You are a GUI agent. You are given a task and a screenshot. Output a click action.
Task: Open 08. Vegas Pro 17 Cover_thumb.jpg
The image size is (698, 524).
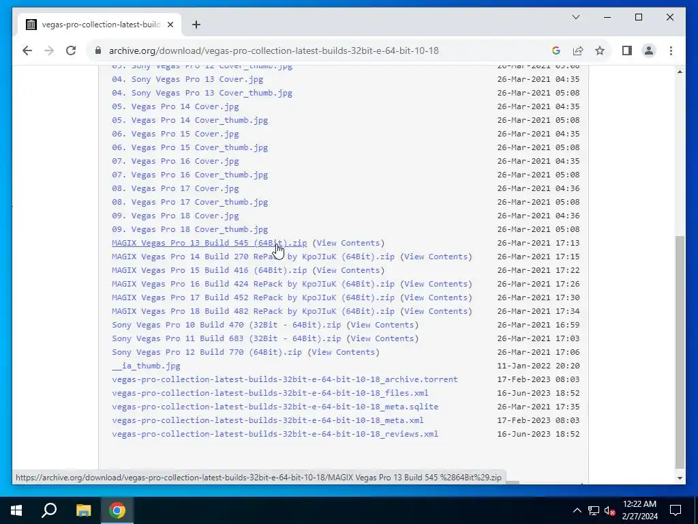(189, 202)
